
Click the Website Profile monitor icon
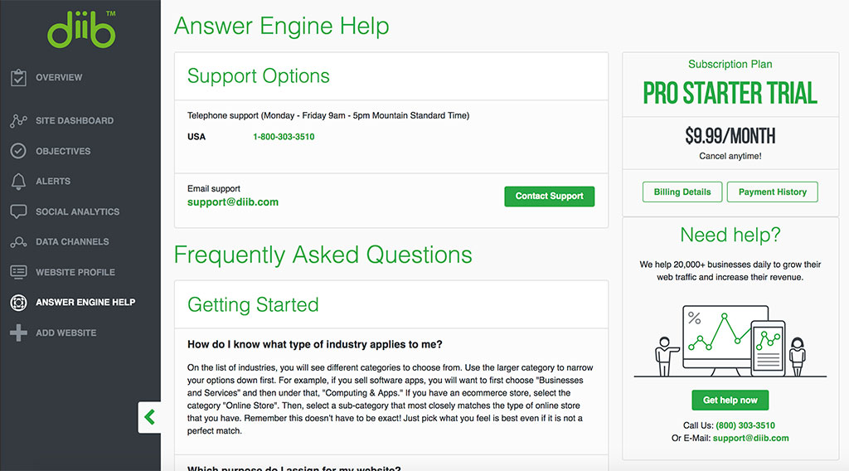point(18,272)
